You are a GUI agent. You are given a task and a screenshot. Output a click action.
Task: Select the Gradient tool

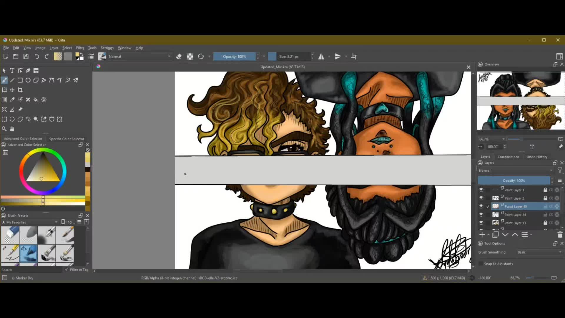pos(4,100)
